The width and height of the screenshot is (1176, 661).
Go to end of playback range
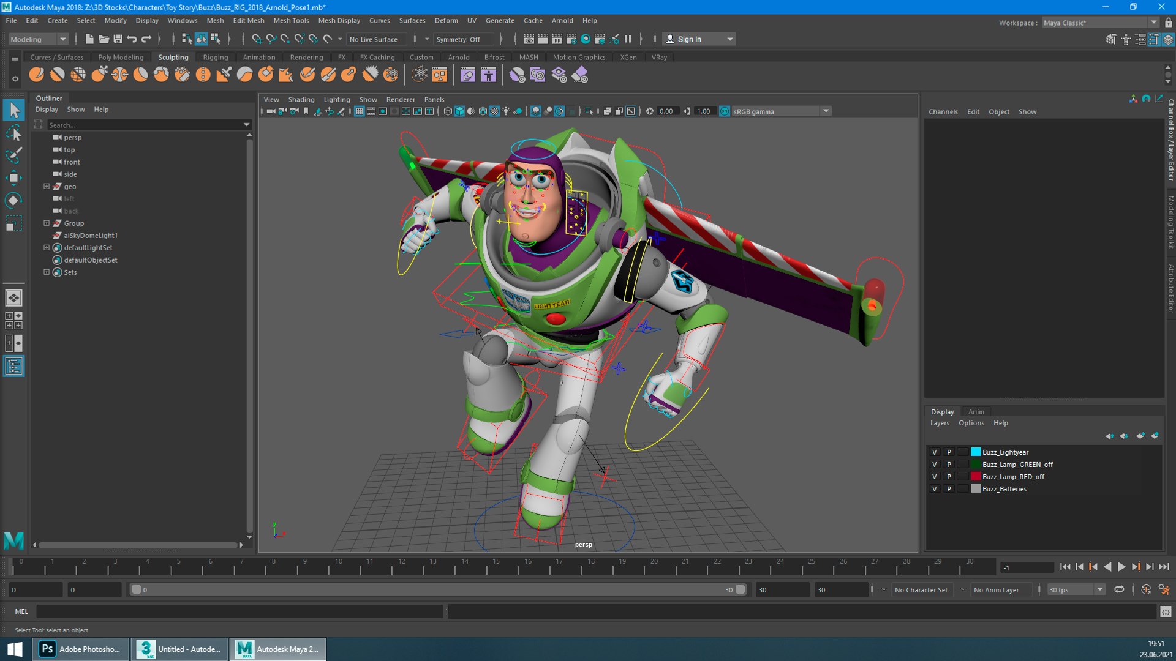1164,567
